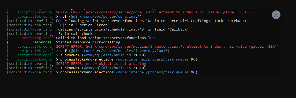
Task: Select the "Started resource dirk-crafting" message
Action: (x=88, y=42)
